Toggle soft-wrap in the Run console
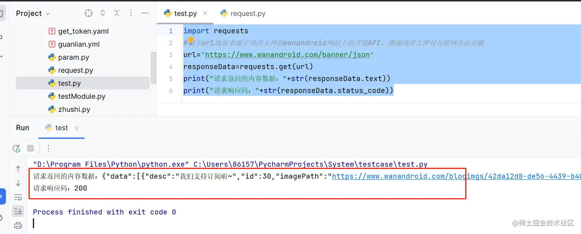The width and height of the screenshot is (581, 234). 18,197
